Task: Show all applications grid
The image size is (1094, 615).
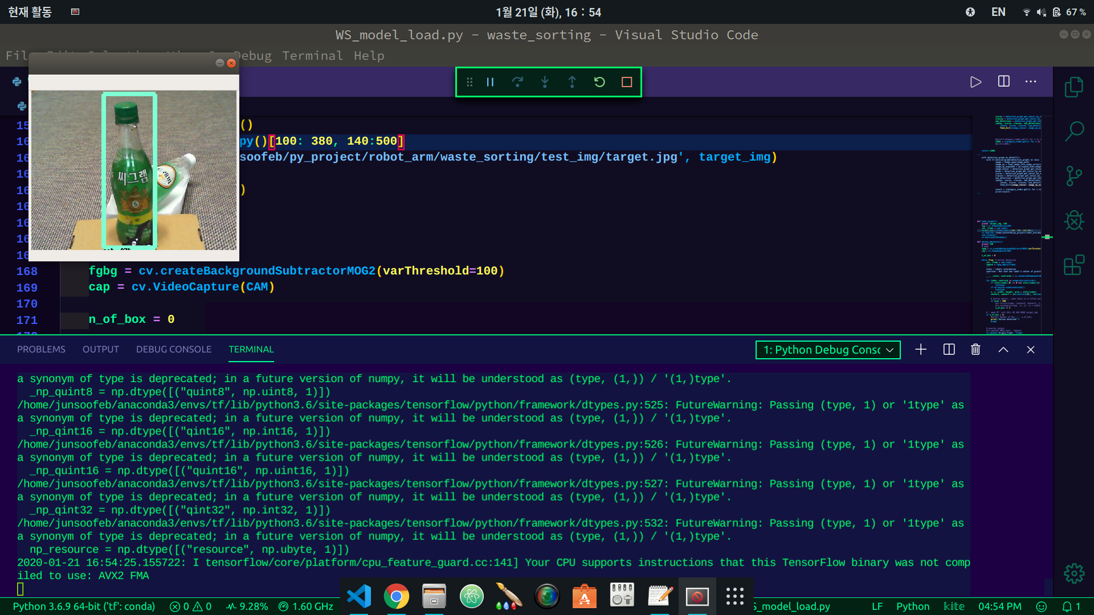Action: click(735, 596)
